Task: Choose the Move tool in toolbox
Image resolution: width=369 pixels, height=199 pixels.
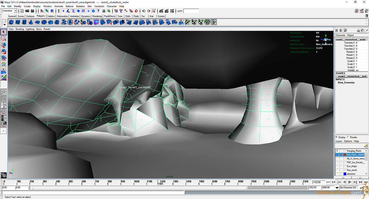Action: click(x=4, y=45)
